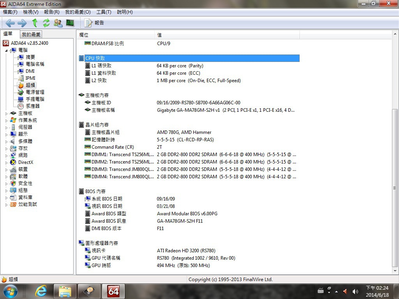Expand the 伺服器 tree node
Image resolution: width=399 pixels, height=299 pixels.
[6, 127]
